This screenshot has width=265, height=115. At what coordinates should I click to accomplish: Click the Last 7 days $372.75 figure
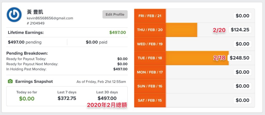coord(67,98)
